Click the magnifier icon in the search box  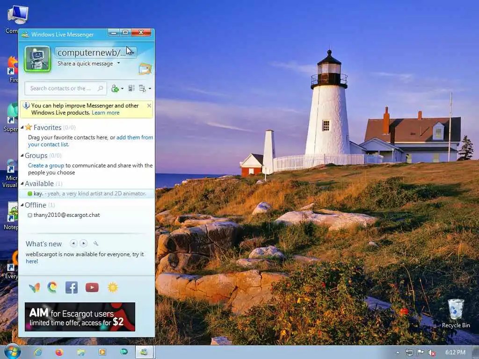tap(100, 88)
